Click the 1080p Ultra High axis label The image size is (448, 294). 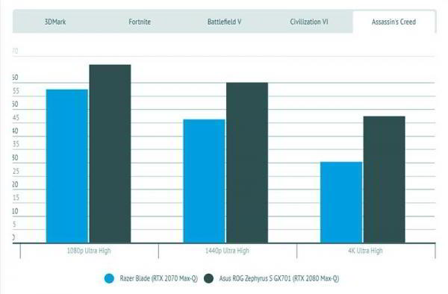click(89, 251)
